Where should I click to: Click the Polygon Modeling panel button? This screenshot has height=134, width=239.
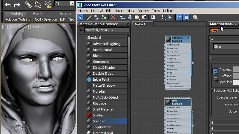[18, 19]
